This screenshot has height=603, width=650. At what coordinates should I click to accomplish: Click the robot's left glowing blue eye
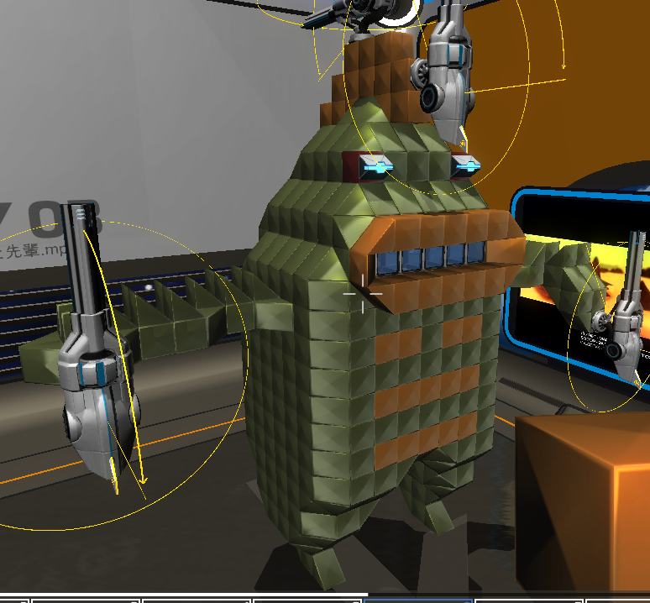(375, 167)
